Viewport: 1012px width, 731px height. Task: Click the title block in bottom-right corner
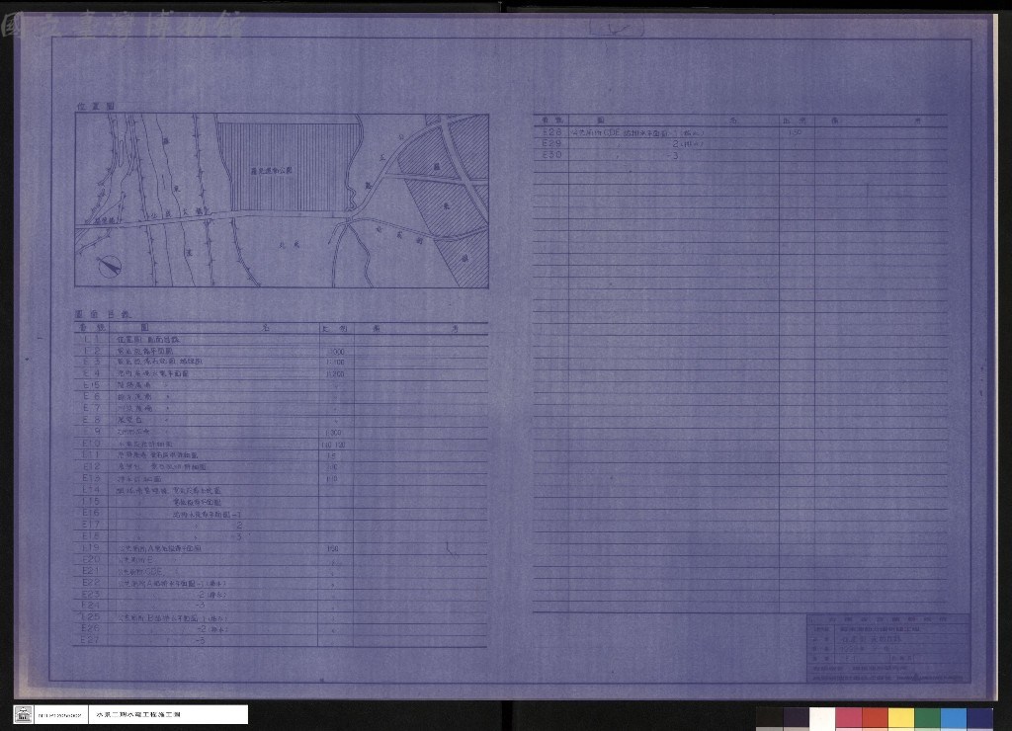pyautogui.click(x=888, y=648)
